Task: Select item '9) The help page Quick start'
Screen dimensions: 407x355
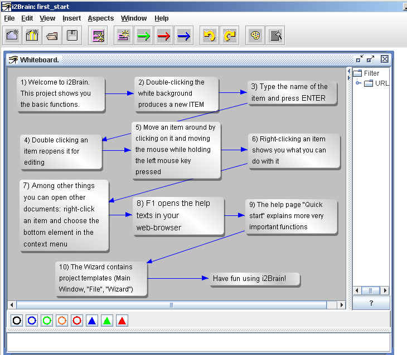Action: point(291,216)
